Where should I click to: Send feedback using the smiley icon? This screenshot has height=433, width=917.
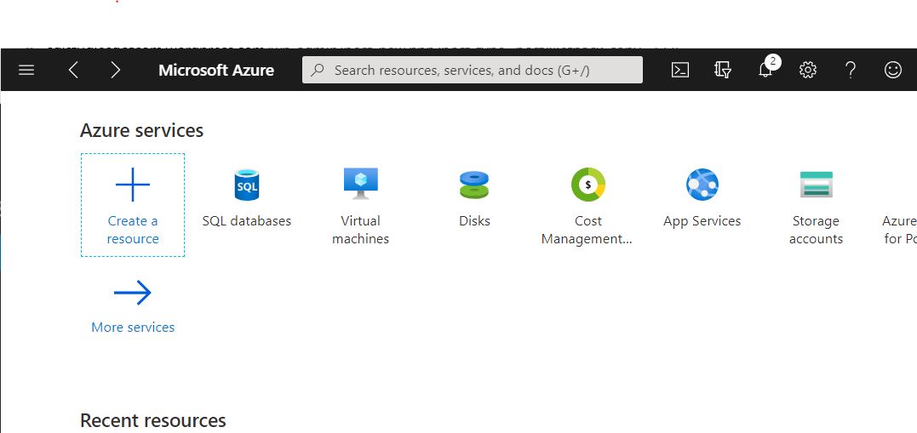pyautogui.click(x=893, y=70)
